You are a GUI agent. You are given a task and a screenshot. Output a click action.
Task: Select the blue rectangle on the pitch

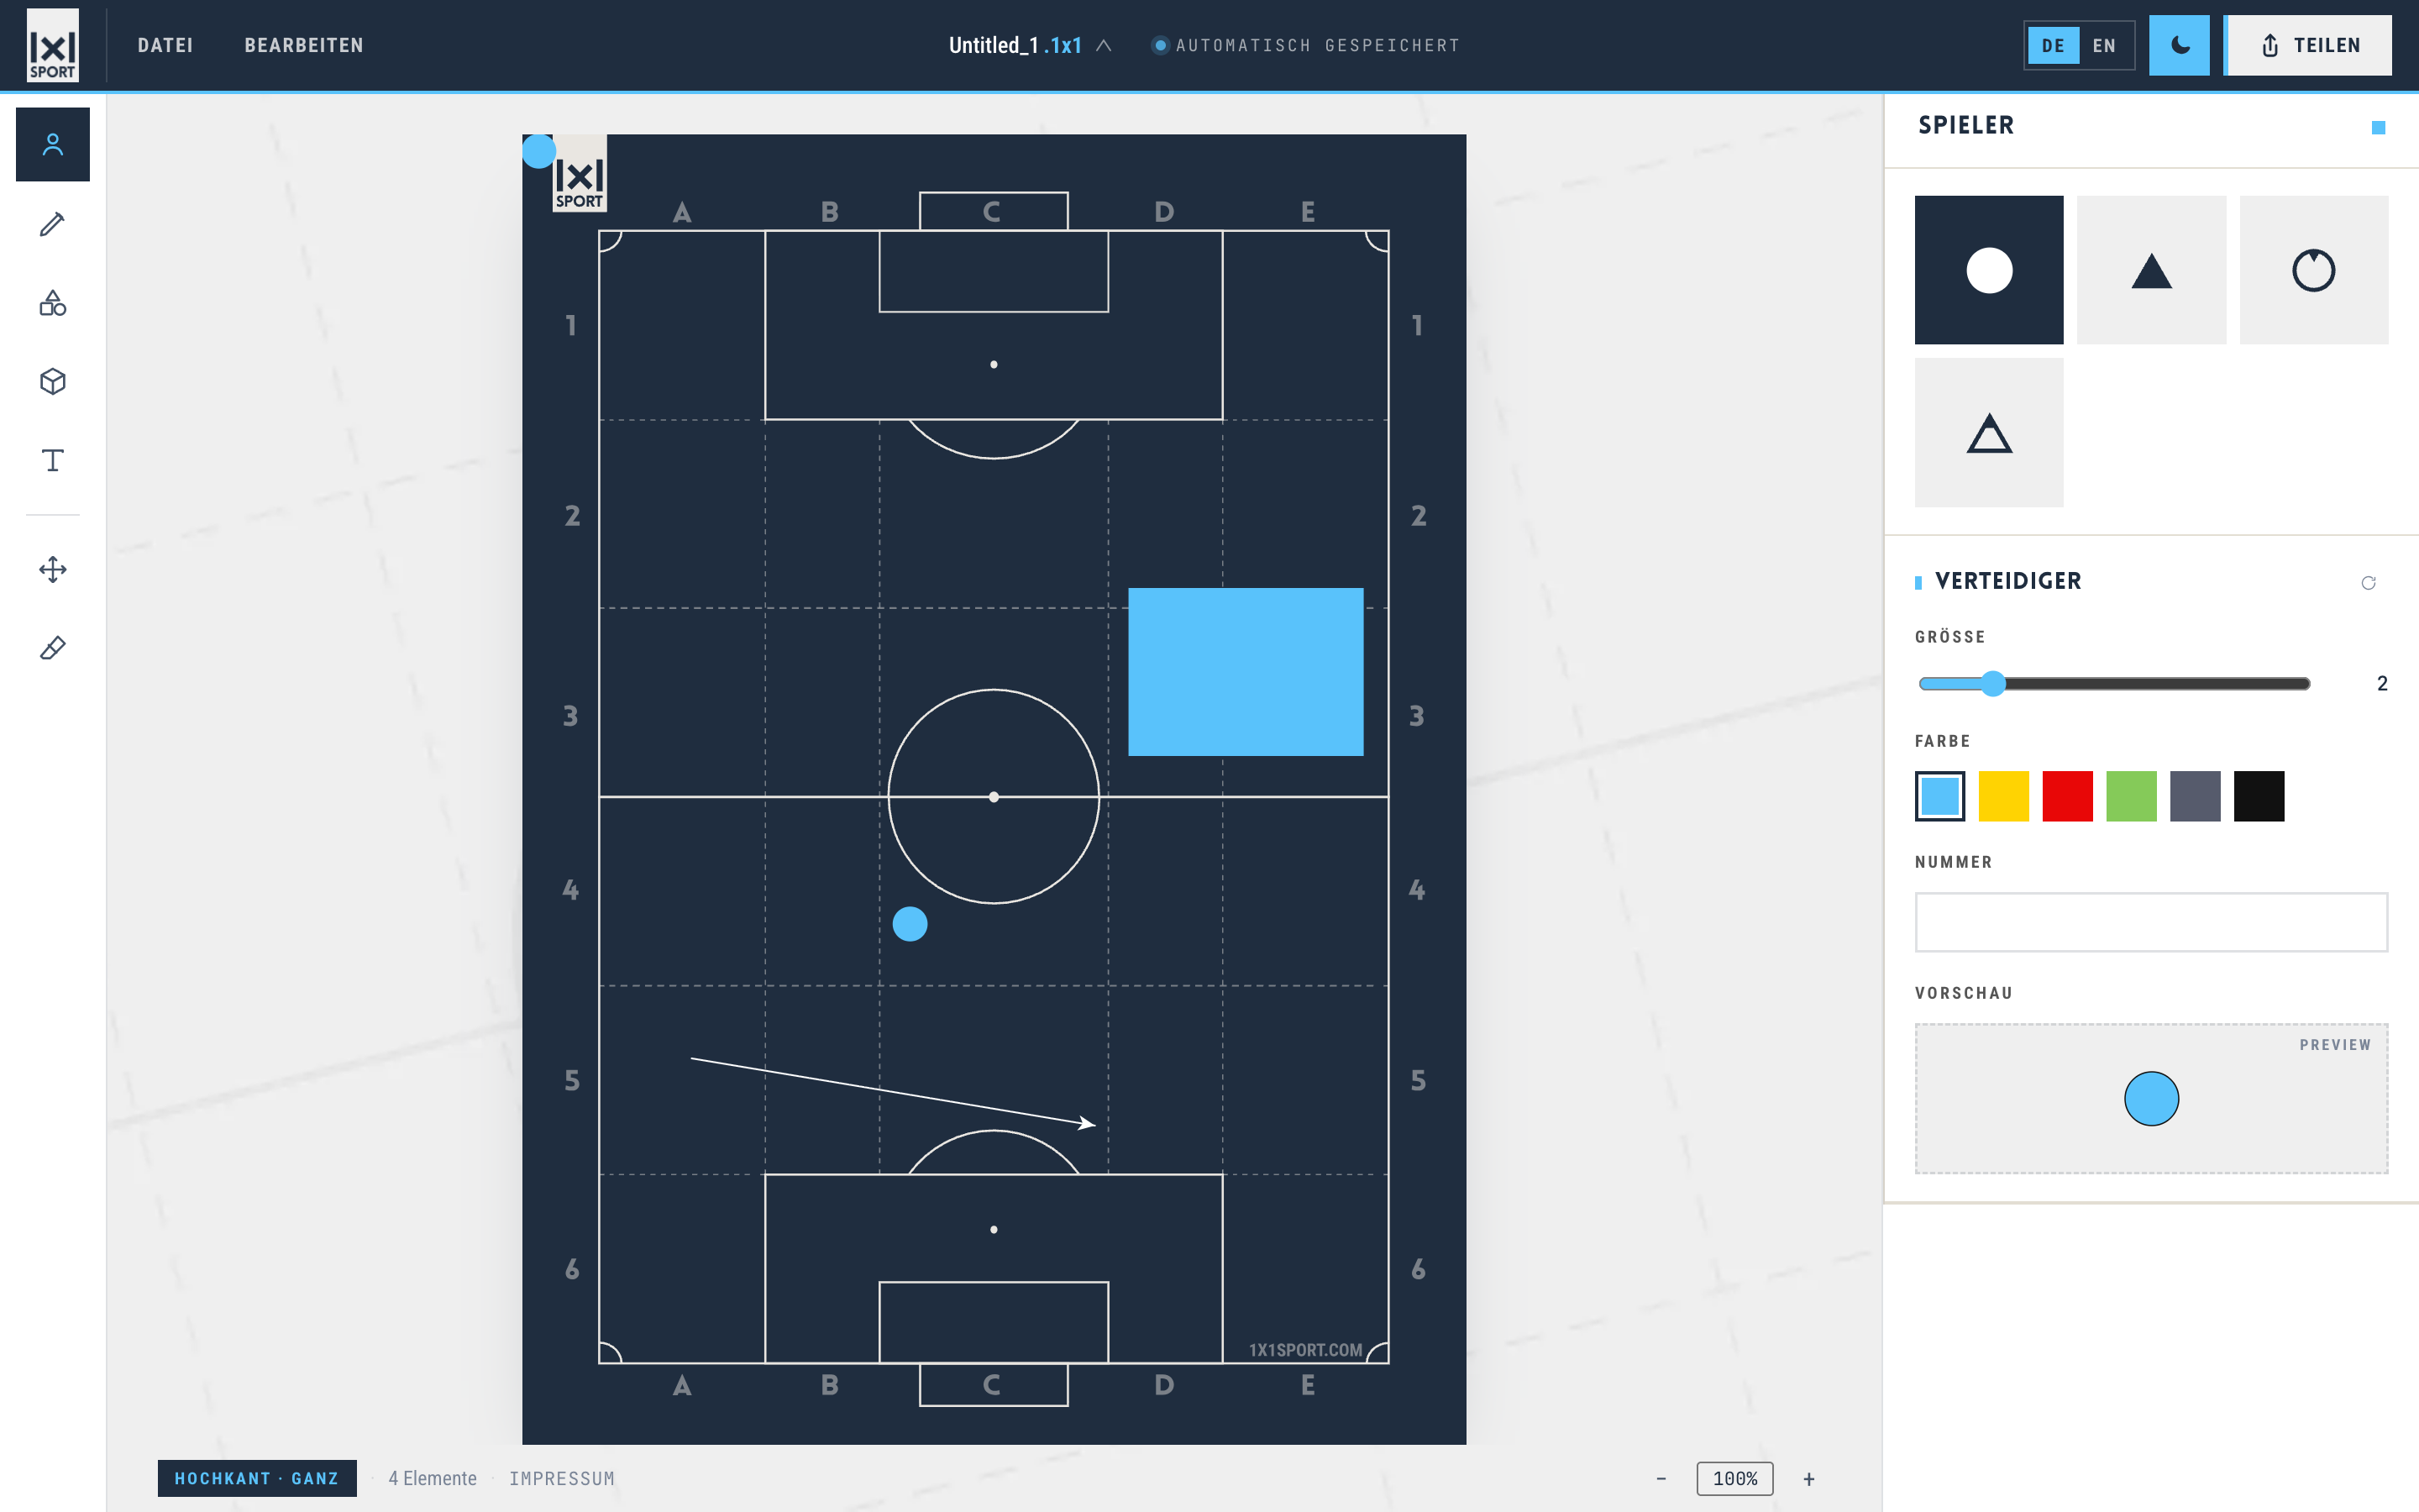[x=1246, y=672]
